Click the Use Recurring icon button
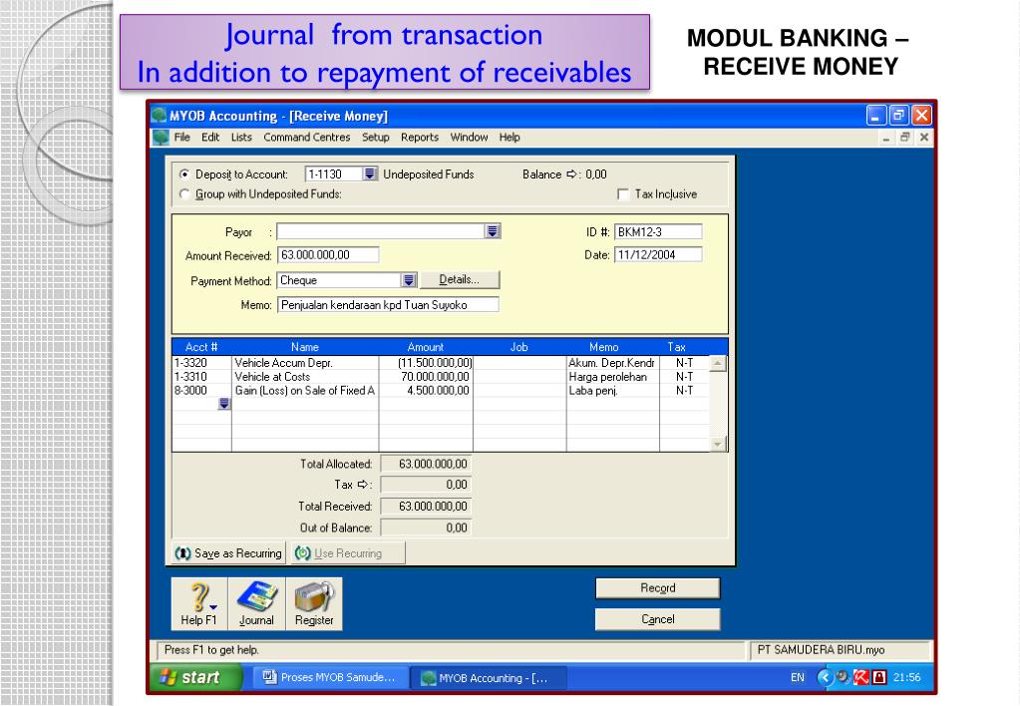Image resolution: width=1020 pixels, height=706 pixels. pyautogui.click(x=347, y=553)
